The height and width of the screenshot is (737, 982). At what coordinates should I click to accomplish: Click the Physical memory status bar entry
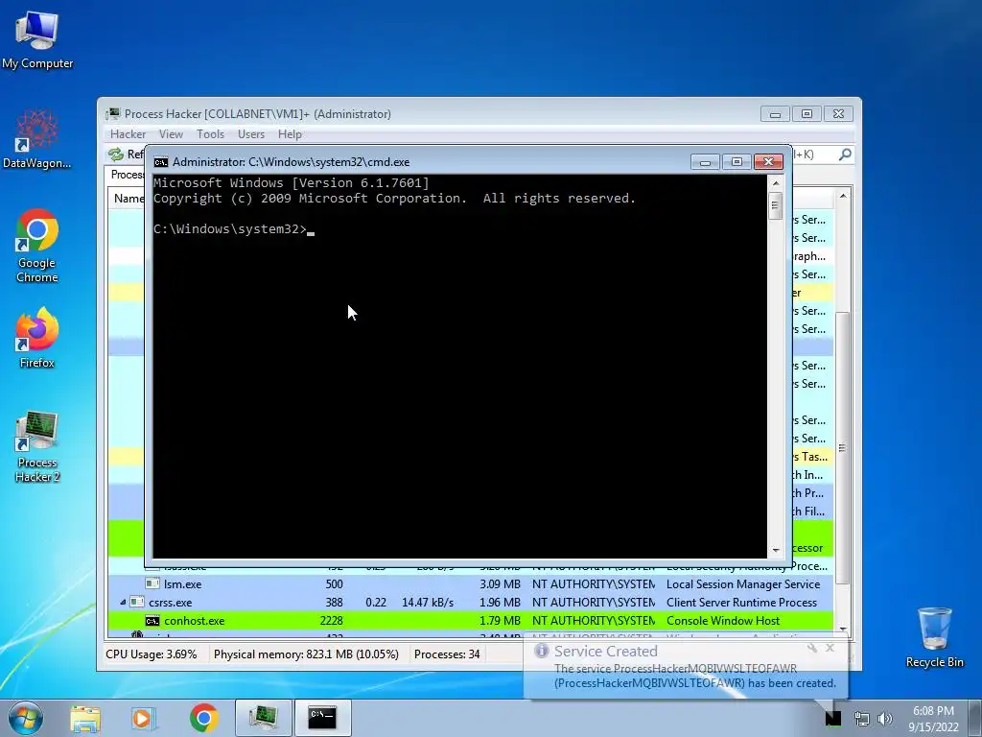(x=306, y=654)
